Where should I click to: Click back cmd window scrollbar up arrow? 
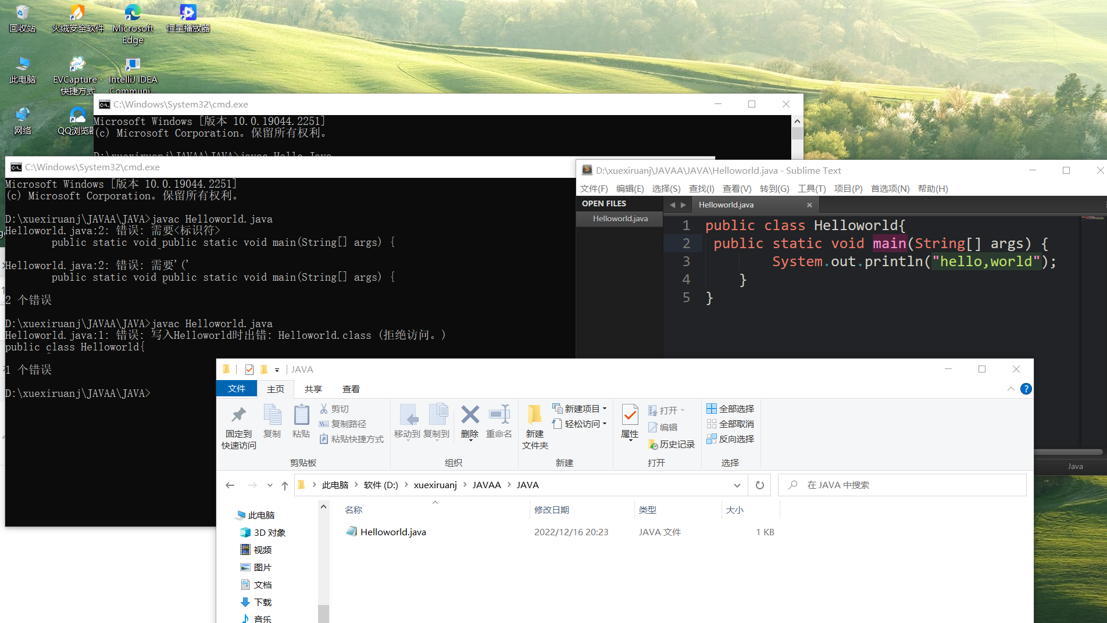point(797,121)
